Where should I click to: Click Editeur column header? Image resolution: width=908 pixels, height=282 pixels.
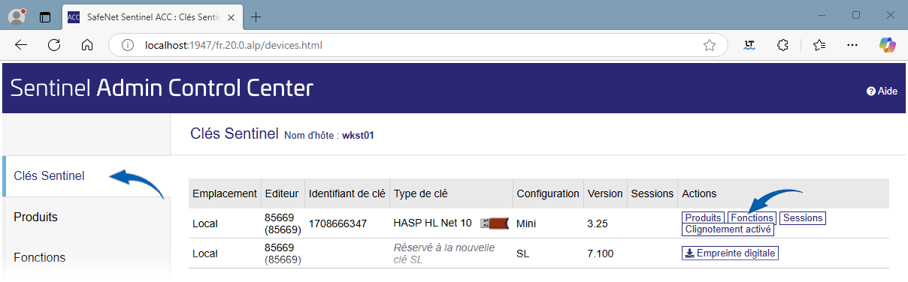coord(282,193)
